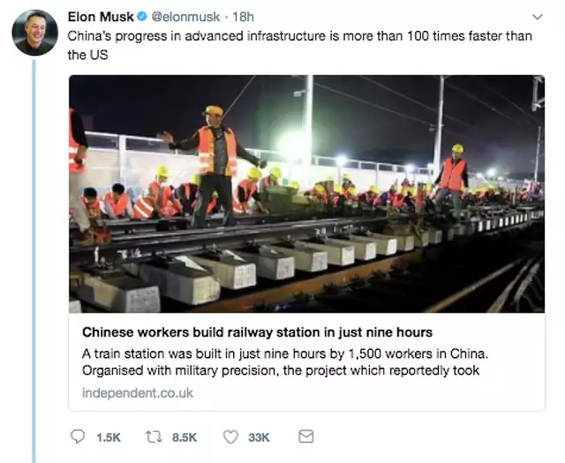The image size is (565, 463).
Task: Click the retweet arrows icon
Action: (154, 436)
